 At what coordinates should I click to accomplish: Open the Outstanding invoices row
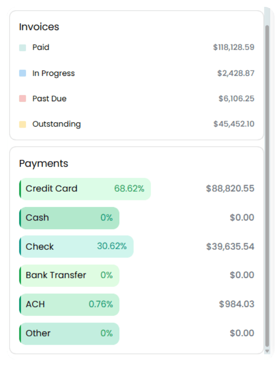136,124
